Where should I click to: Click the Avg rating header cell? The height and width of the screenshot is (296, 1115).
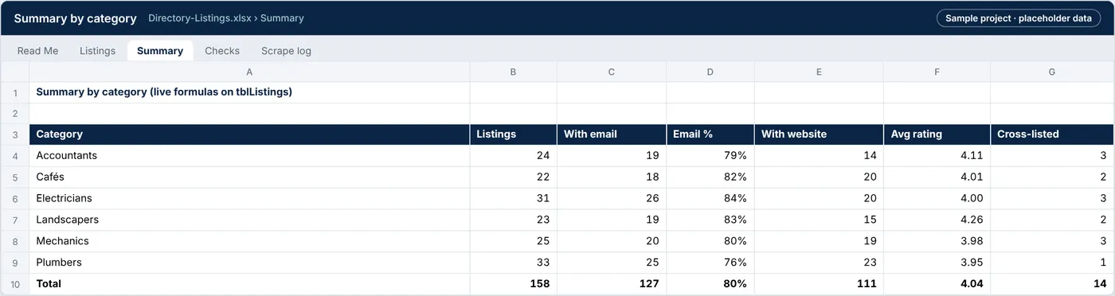pos(937,134)
